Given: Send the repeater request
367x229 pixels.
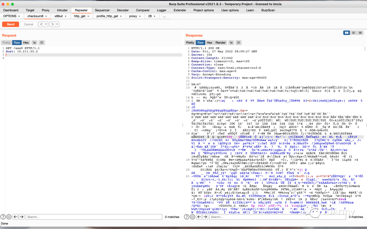Looking at the screenshot, I should (11, 24).
